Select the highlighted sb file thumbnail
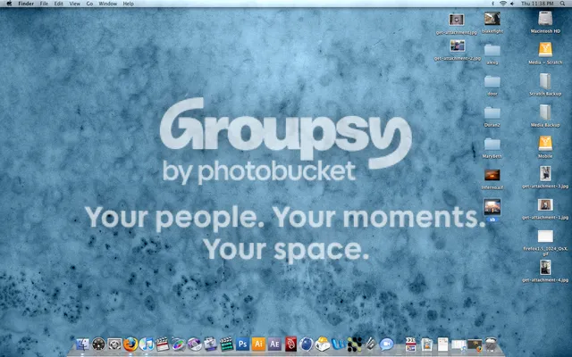The width and height of the screenshot is (572, 357). click(x=492, y=206)
